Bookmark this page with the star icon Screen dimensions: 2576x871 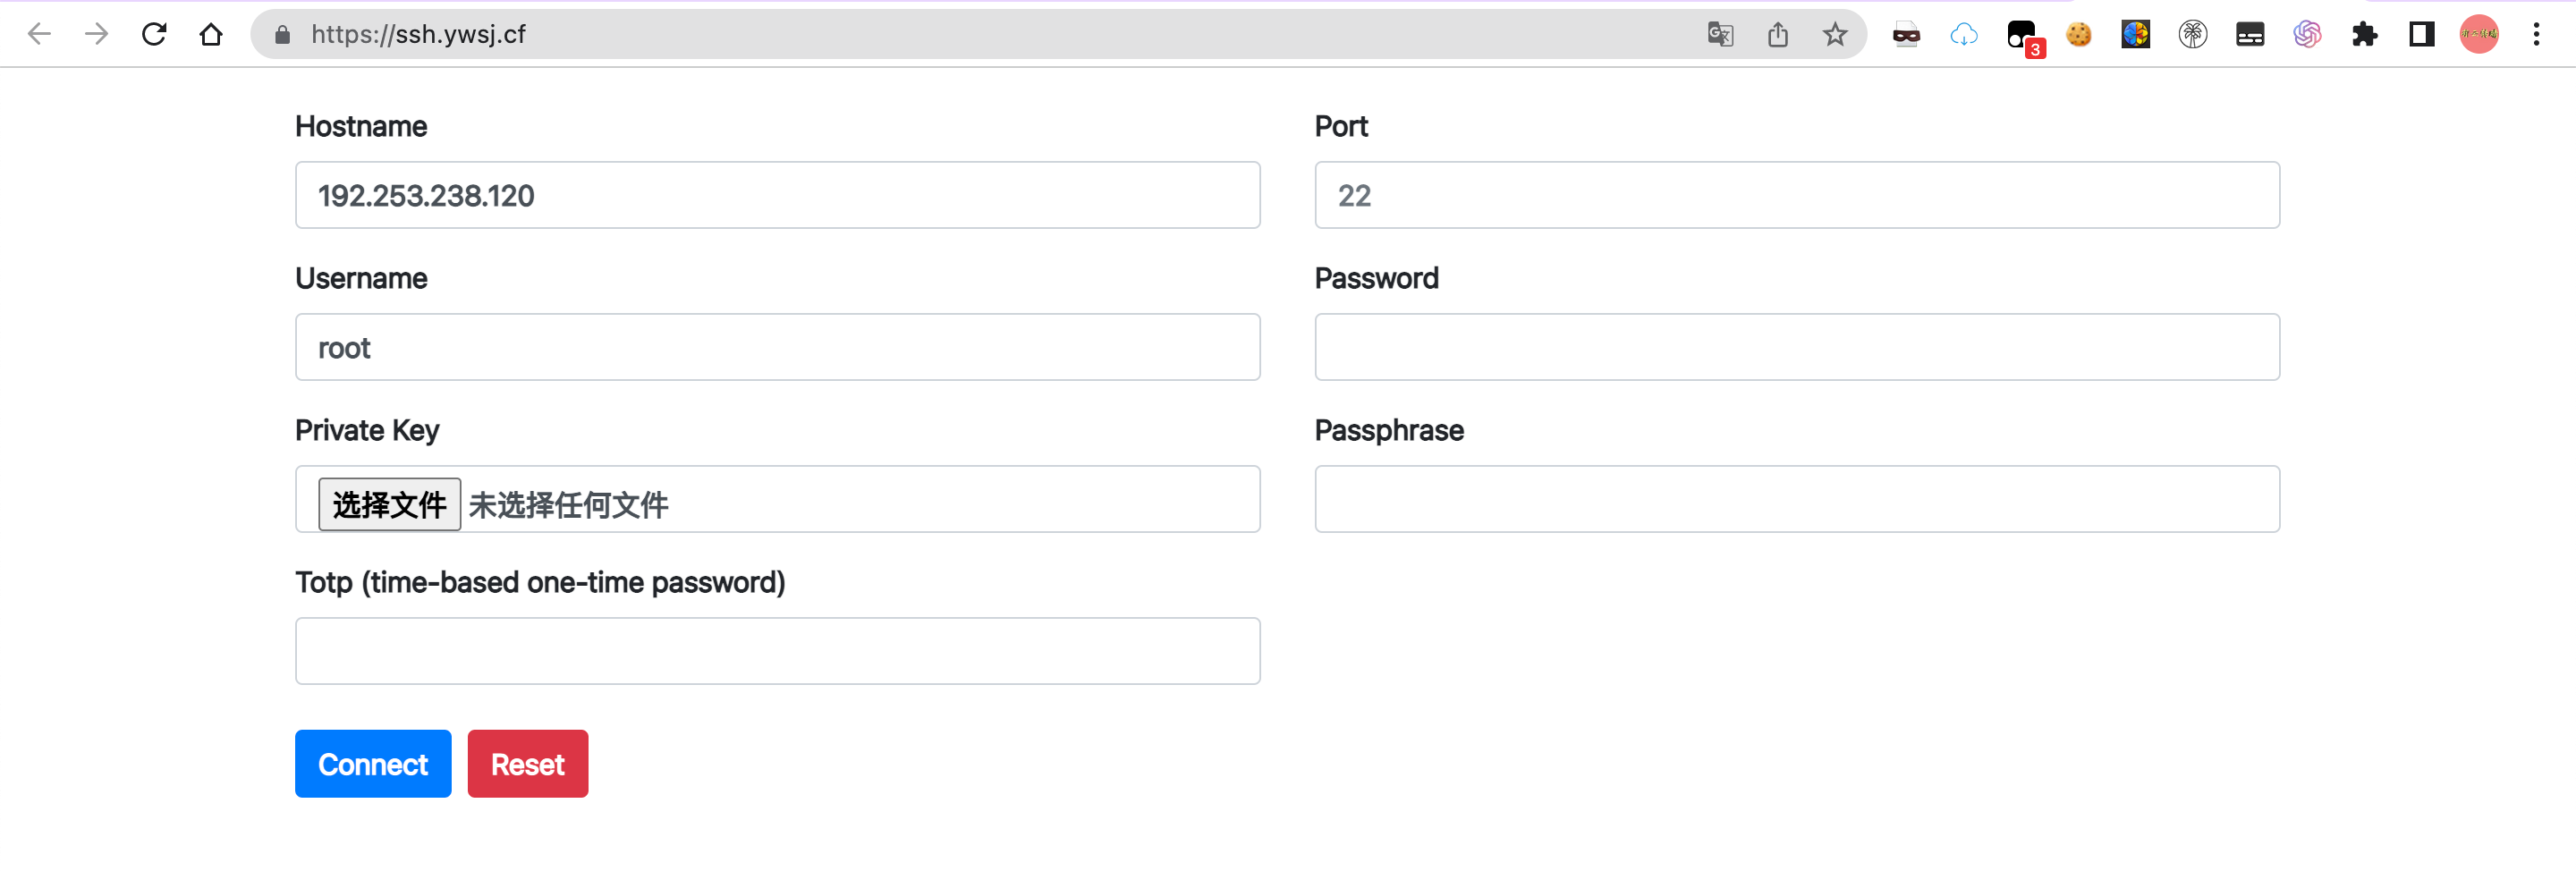[x=1834, y=34]
